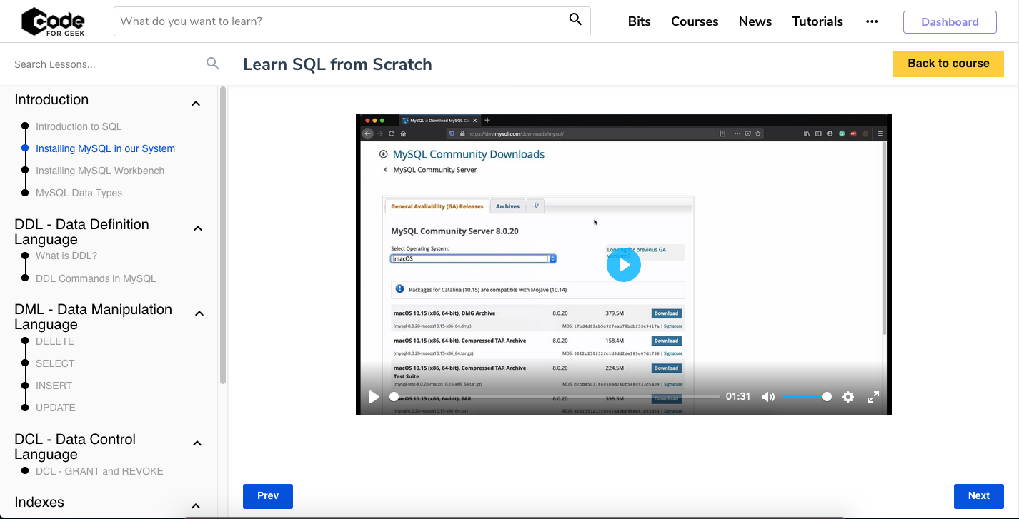Image resolution: width=1019 pixels, height=519 pixels.
Task: Collapse the Introduction section
Action: click(x=196, y=104)
